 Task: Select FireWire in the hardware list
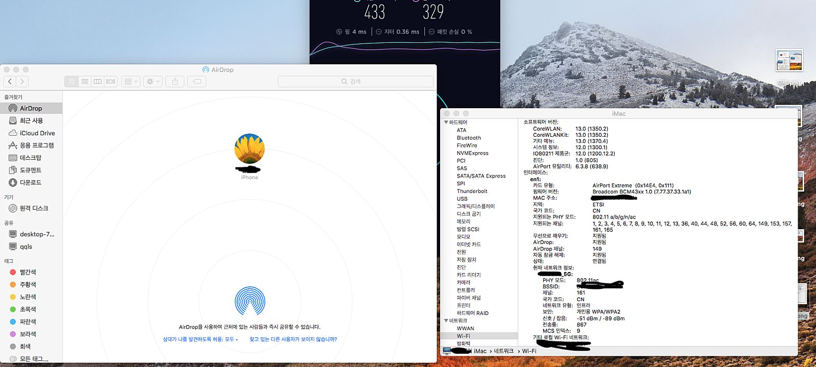(467, 145)
